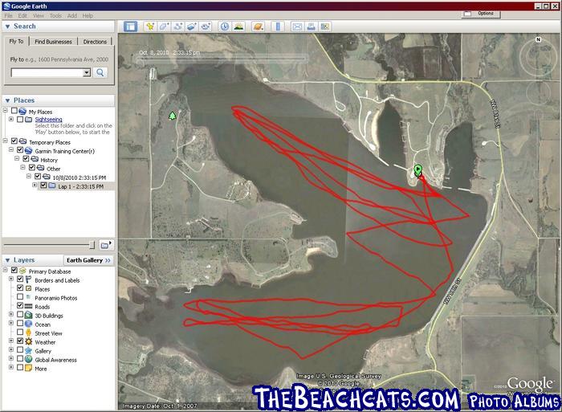Collapse the Garmin Training Center node
Image resolution: width=562 pixels, height=412 pixels.
point(11,150)
